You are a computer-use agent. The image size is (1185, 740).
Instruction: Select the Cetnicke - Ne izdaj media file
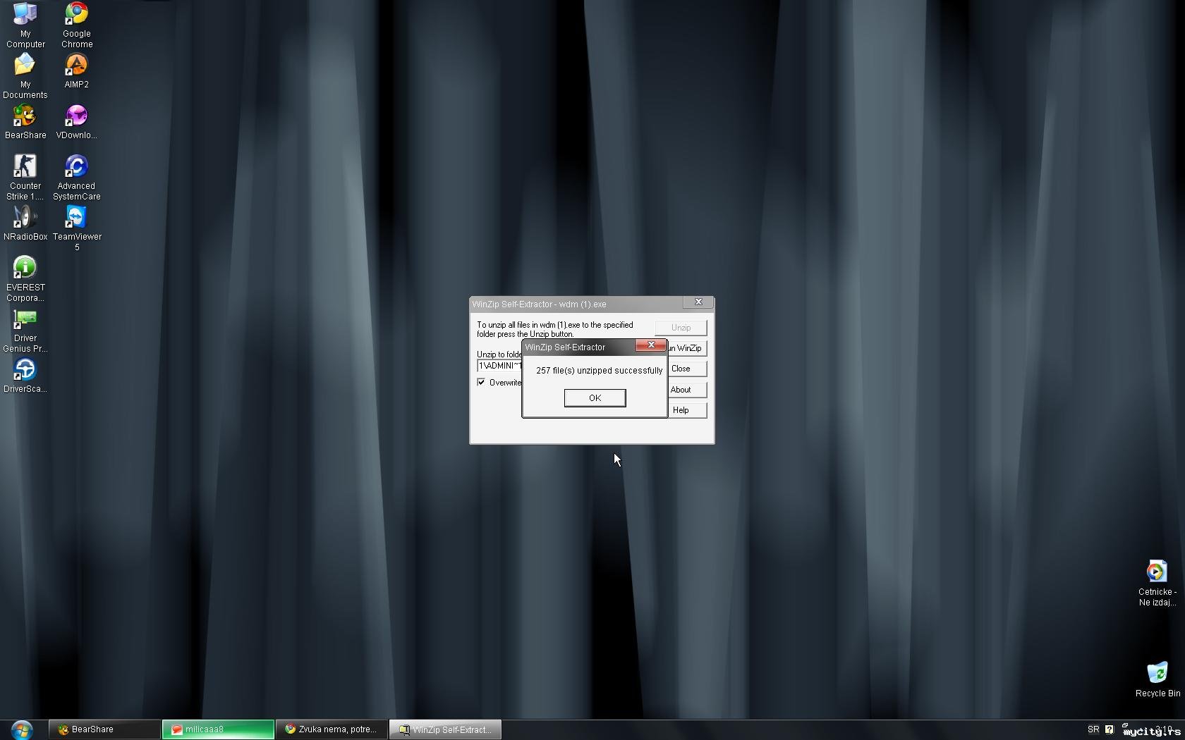[x=1157, y=583]
